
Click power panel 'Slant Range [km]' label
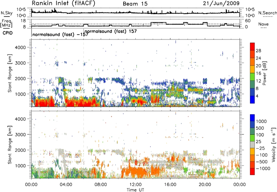(10, 73)
